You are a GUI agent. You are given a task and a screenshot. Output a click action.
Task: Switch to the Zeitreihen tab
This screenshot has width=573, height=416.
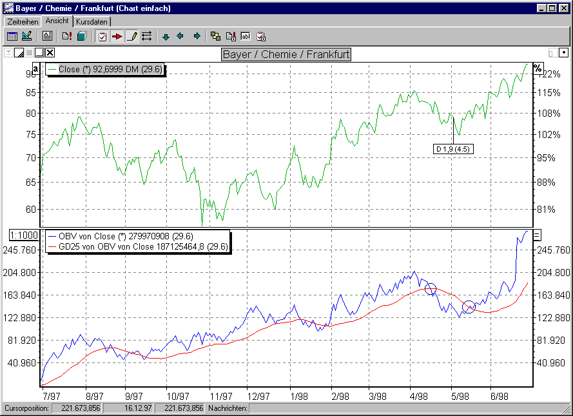[23, 21]
